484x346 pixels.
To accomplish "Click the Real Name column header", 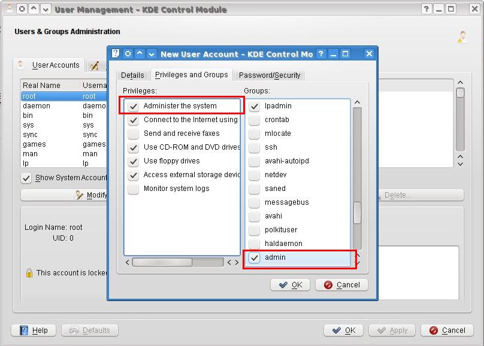I will (50, 86).
